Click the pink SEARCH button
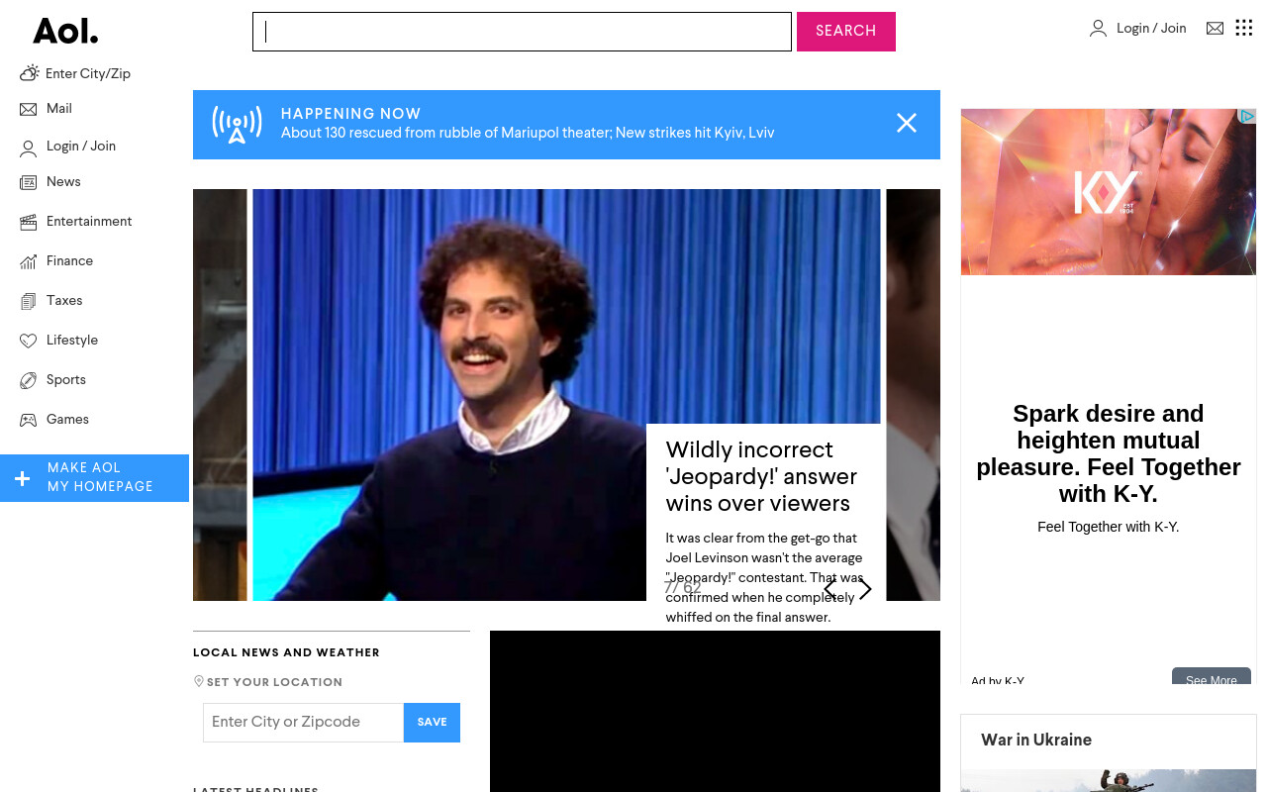Viewport: 1267px width, 792px height. pos(846,32)
